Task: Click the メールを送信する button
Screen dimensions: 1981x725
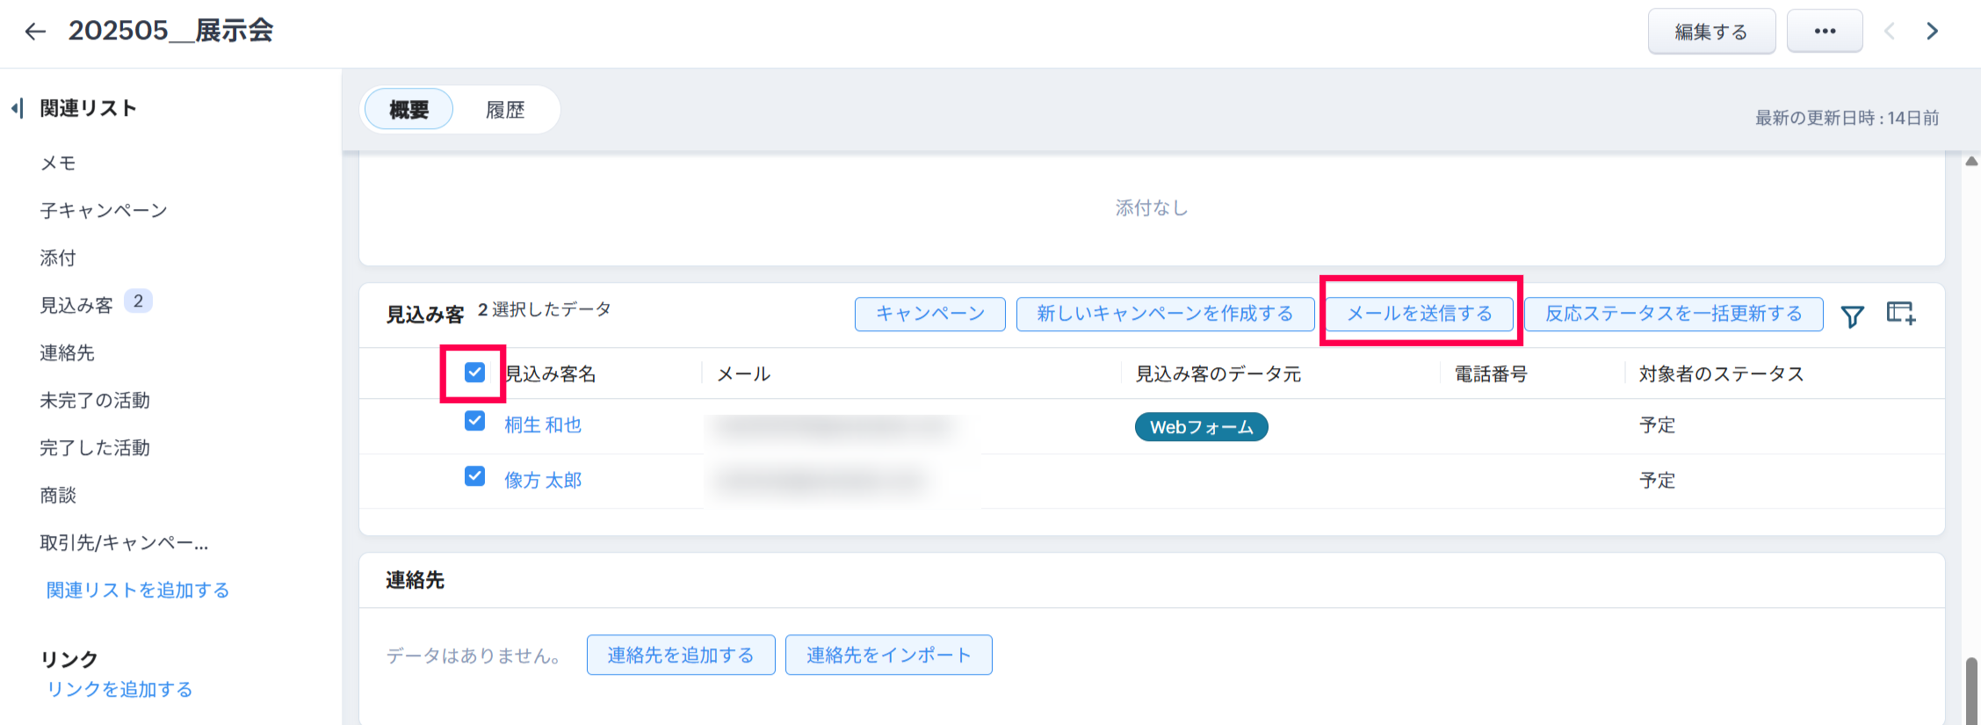Action: (x=1419, y=314)
